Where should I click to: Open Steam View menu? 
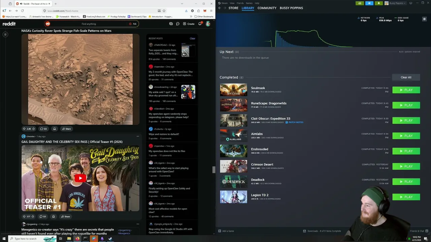click(232, 3)
